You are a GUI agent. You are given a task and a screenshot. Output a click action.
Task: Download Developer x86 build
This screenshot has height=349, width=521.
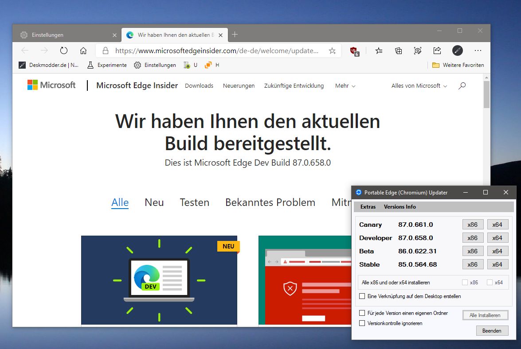click(x=473, y=238)
